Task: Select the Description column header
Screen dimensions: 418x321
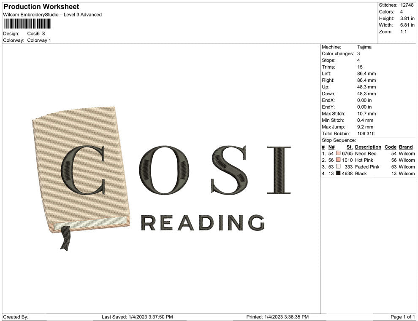Action: click(x=367, y=147)
